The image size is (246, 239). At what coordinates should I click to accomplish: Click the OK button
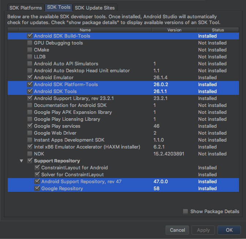(229, 230)
